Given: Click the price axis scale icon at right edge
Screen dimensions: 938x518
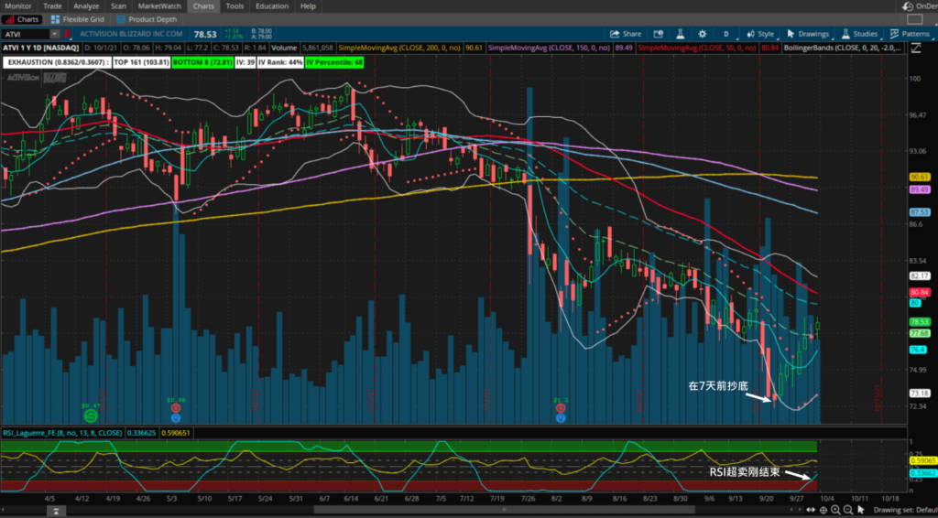Looking at the screenshot, I should [915, 48].
